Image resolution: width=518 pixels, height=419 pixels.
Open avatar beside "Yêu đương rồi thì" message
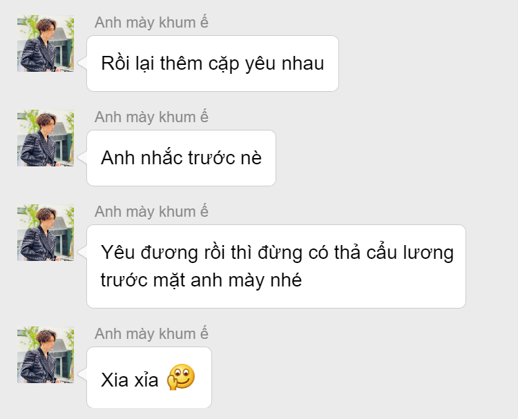coord(46,233)
